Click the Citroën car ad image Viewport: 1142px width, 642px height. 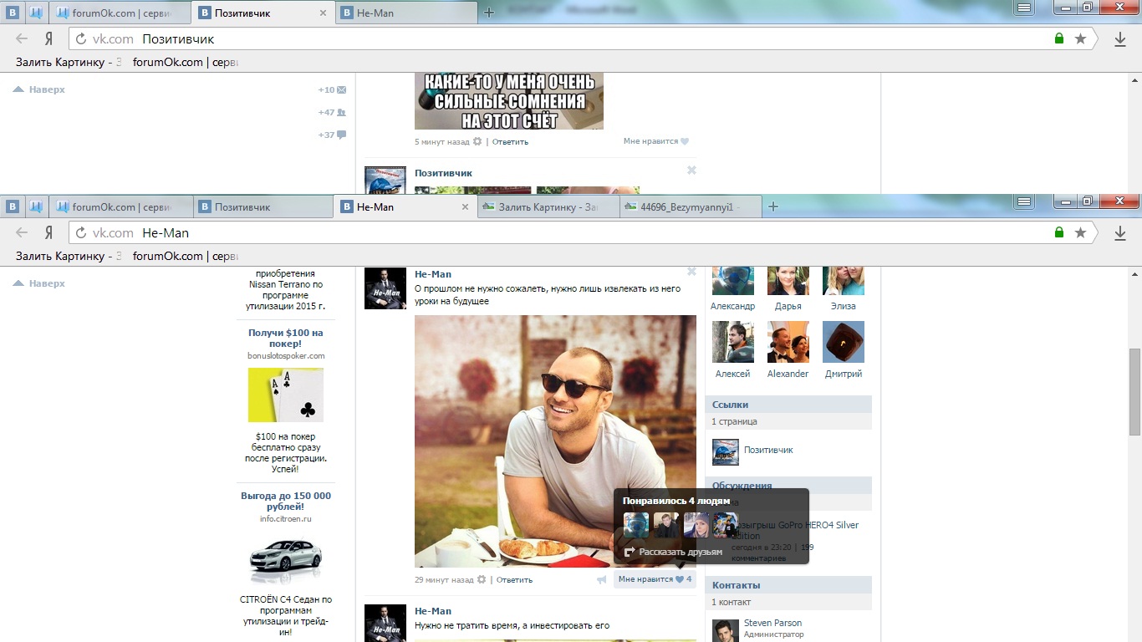(x=286, y=559)
